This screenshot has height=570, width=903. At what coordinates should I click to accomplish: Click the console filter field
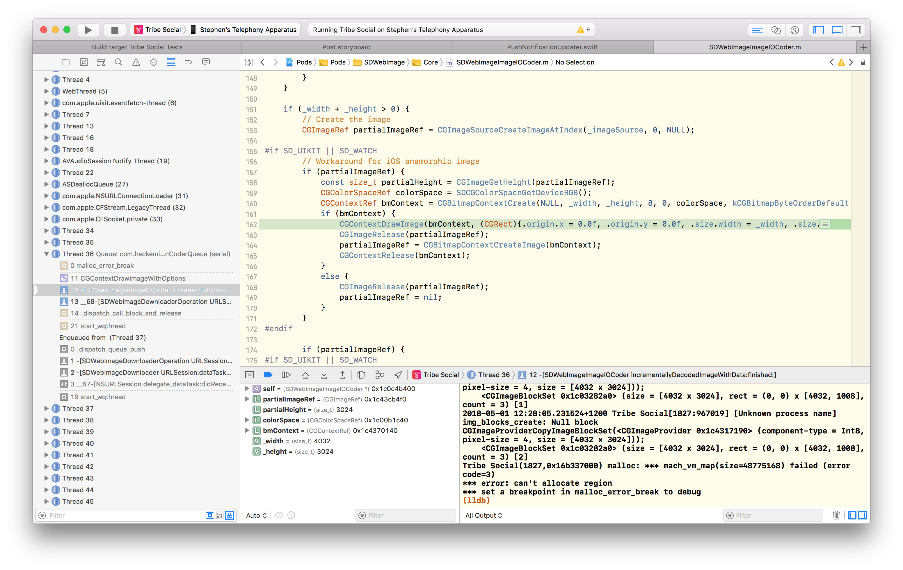pyautogui.click(x=773, y=515)
